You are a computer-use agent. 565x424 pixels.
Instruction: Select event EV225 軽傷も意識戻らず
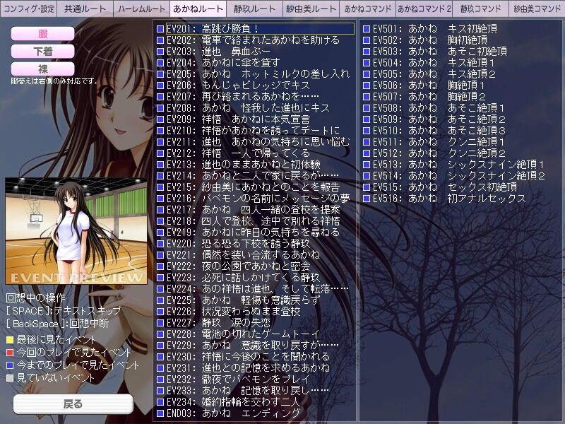[x=243, y=300]
